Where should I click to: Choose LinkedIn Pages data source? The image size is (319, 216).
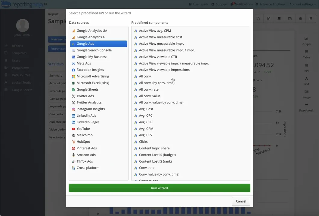click(98, 122)
